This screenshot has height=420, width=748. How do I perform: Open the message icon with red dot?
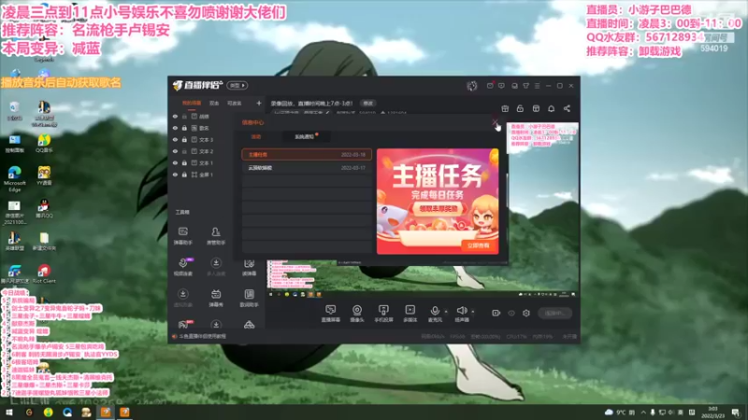tap(490, 86)
